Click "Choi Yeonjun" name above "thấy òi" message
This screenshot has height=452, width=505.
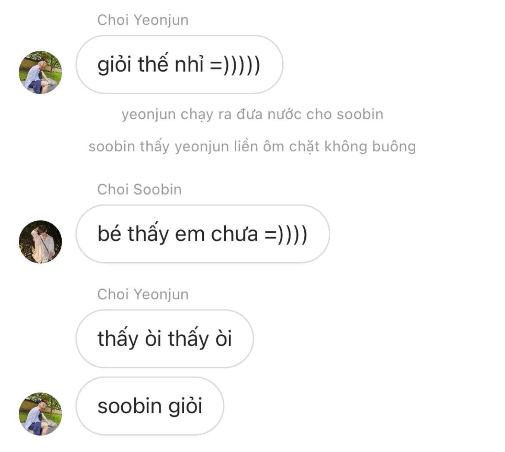click(x=143, y=295)
